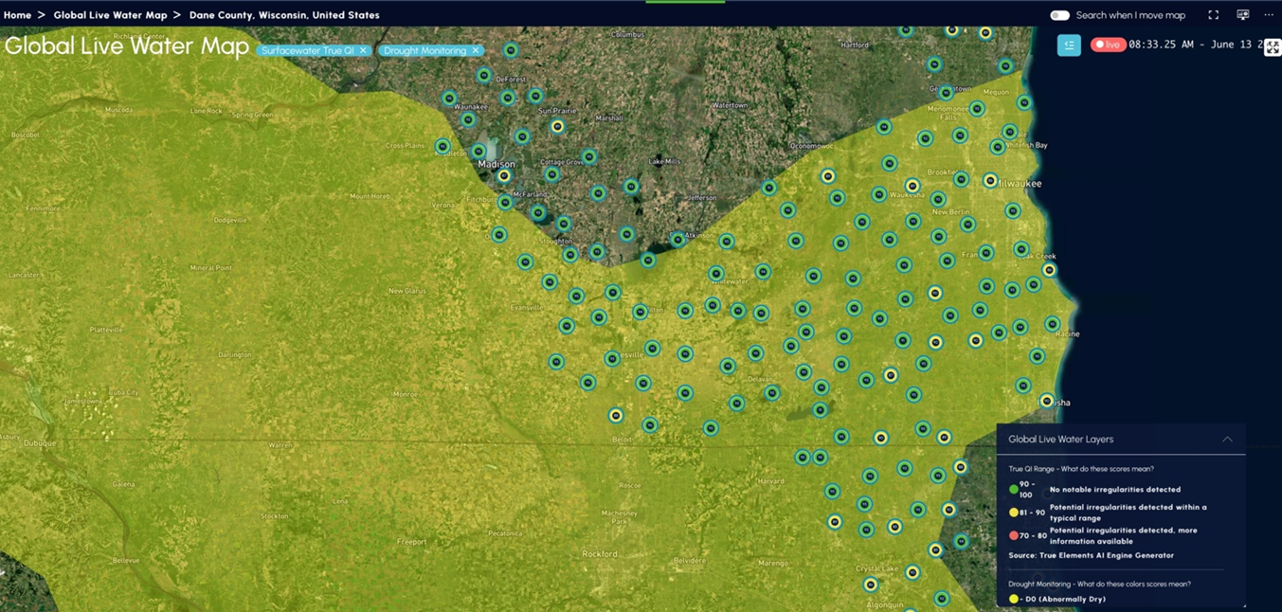Viewport: 1282px width, 612px height.
Task: Open the three-dots more options menu
Action: pyautogui.click(x=1269, y=15)
